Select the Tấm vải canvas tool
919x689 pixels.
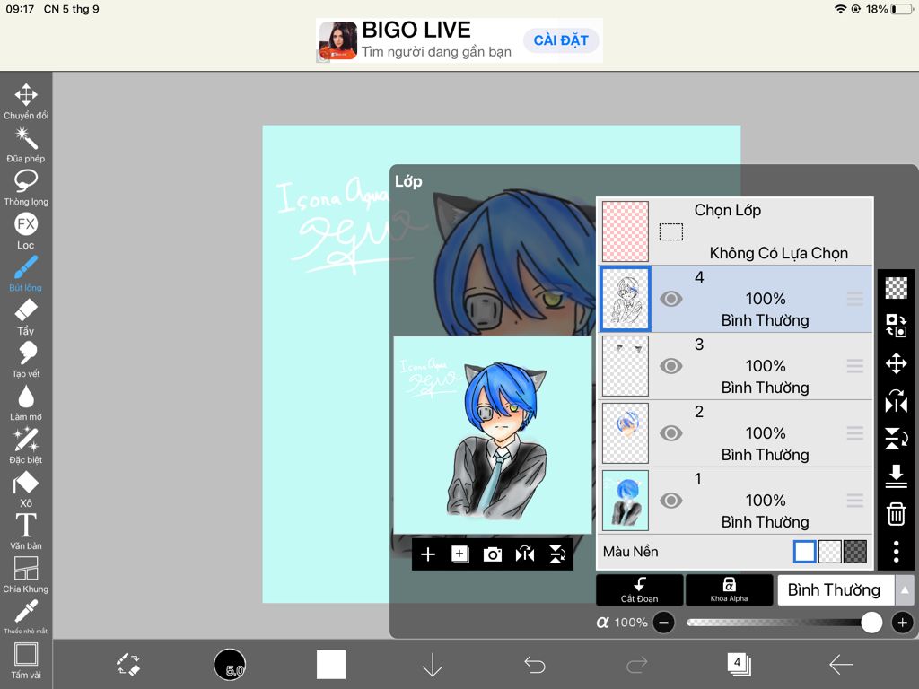pos(26,660)
